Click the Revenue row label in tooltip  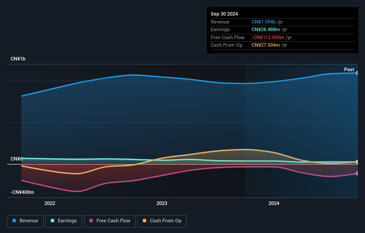(220, 22)
